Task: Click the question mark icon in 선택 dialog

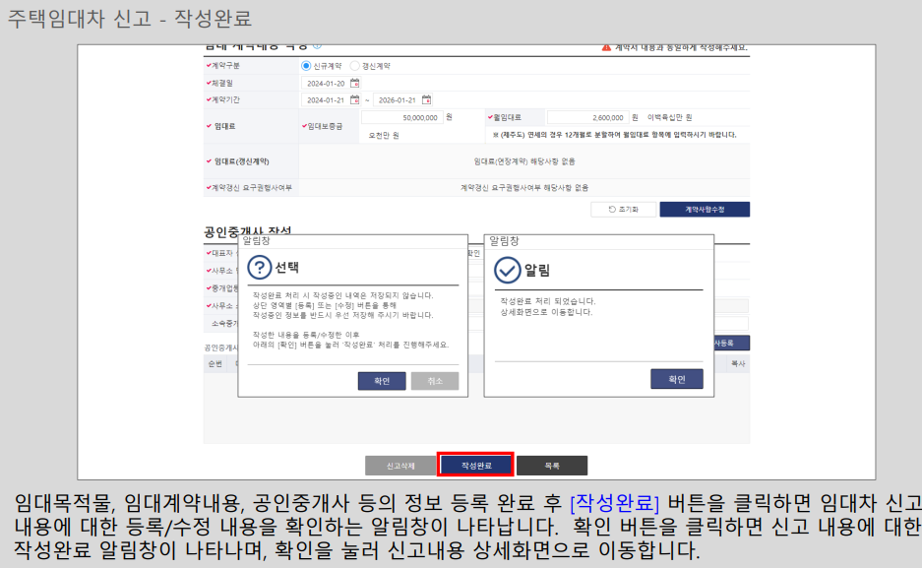Action: (260, 267)
